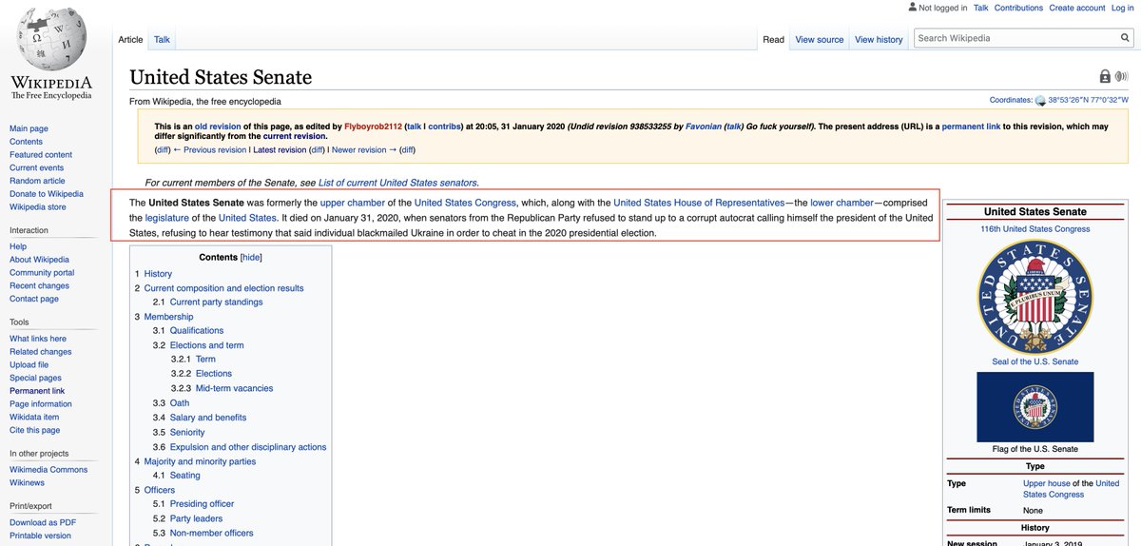This screenshot has height=546, width=1141.
Task: Open the United States Congress link
Action: (465, 203)
